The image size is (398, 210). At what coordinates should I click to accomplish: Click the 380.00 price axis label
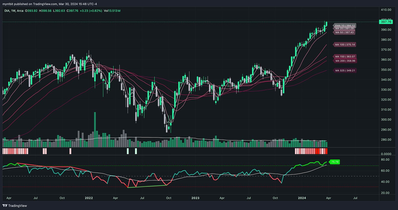386,40
